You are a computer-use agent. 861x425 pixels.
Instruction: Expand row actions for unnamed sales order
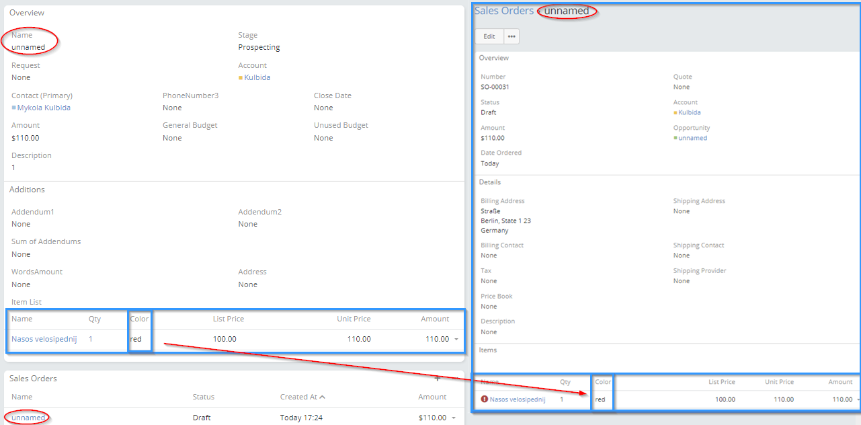coord(455,418)
